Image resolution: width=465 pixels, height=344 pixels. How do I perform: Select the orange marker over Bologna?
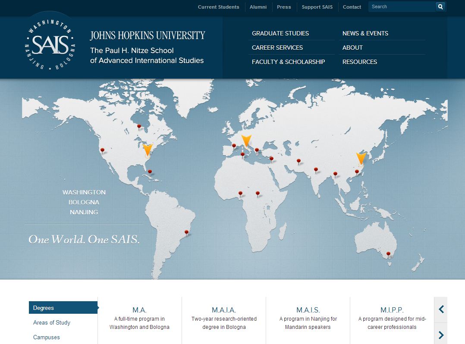click(x=246, y=140)
